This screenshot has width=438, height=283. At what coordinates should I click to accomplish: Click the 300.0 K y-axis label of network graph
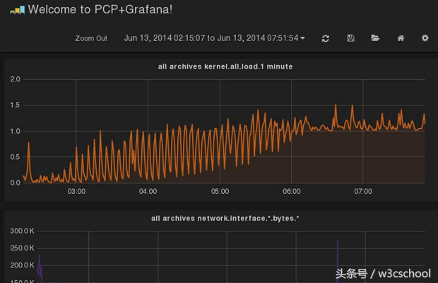pyautogui.click(x=22, y=231)
